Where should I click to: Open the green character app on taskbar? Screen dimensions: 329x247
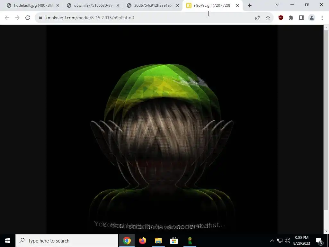(190, 241)
